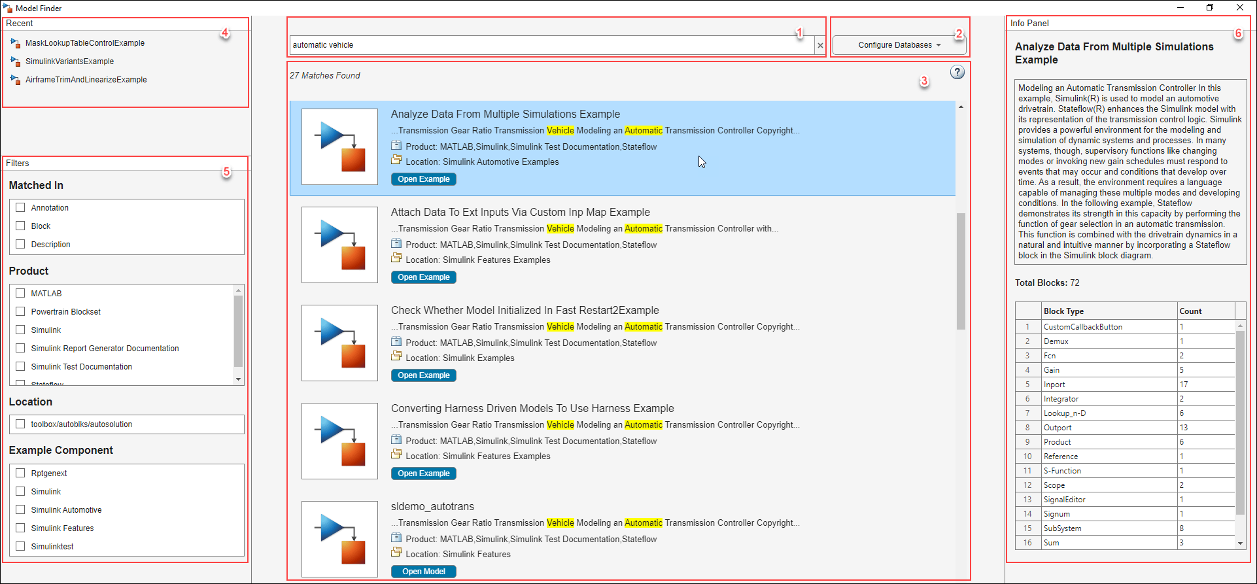The height and width of the screenshot is (584, 1257).
Task: Click the Block Type column header
Action: (x=1109, y=311)
